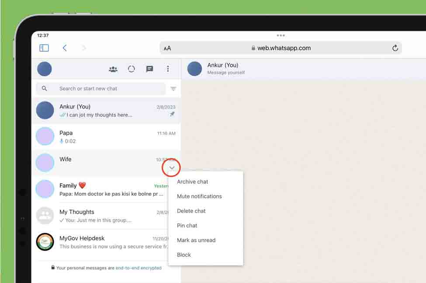Click the Wife chat dropdown chevron

[x=172, y=168]
